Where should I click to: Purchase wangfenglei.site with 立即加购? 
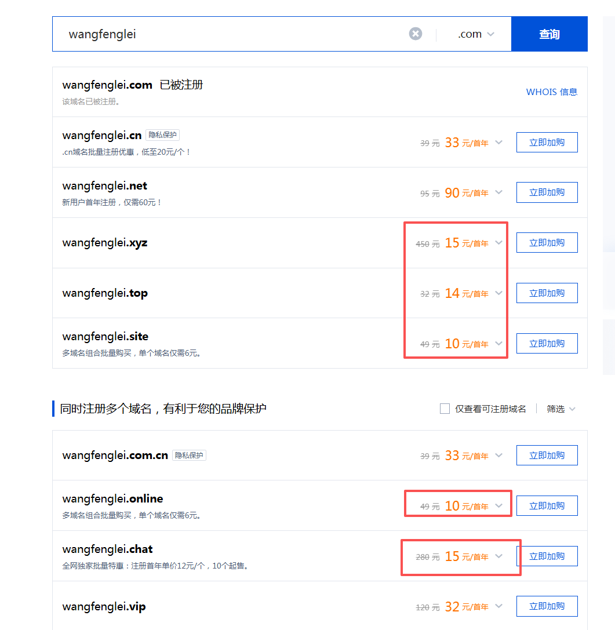tap(547, 343)
